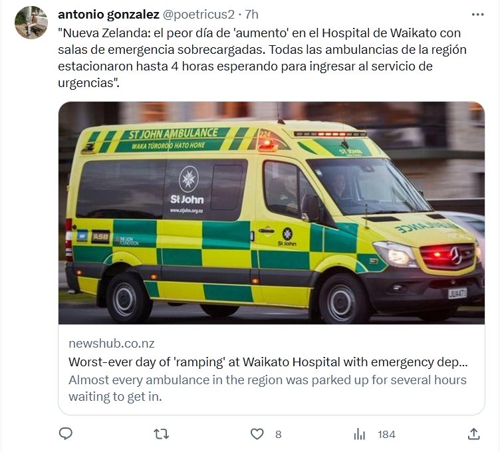Click the display name antonio gonzalez
The height and width of the screenshot is (452, 500).
[108, 15]
